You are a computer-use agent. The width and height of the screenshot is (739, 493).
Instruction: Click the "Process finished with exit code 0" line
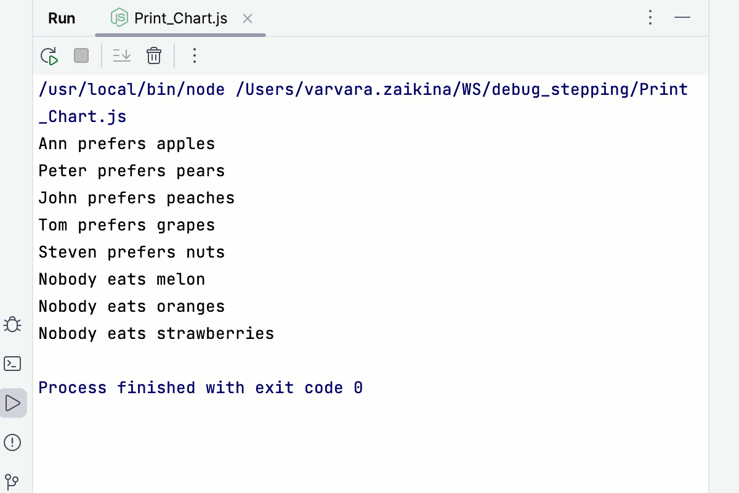click(200, 388)
